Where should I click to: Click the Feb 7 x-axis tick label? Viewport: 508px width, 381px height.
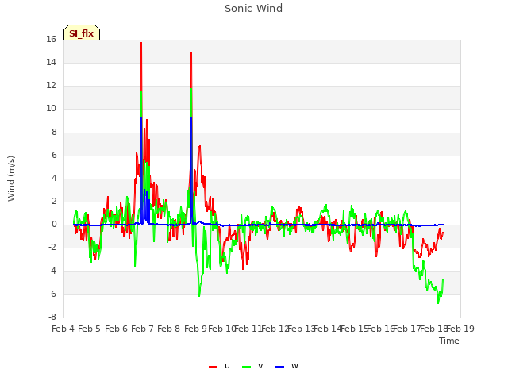pos(142,329)
